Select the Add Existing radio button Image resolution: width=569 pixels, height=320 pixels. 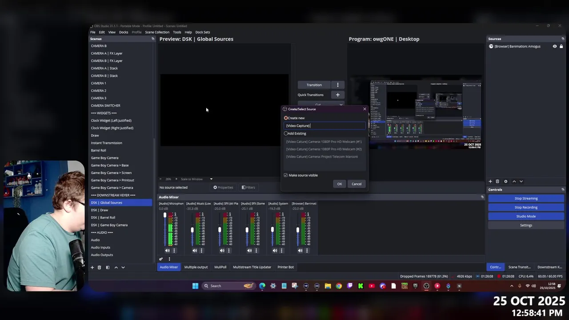tap(286, 133)
